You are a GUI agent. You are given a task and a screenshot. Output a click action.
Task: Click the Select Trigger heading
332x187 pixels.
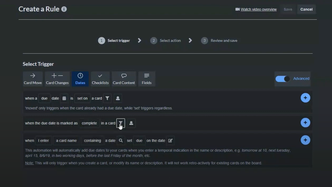[x=38, y=64]
